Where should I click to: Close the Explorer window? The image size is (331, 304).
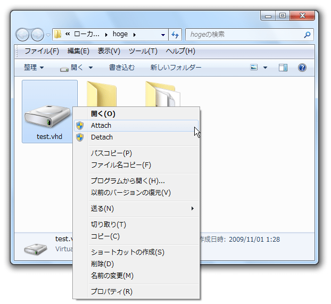(302, 15)
